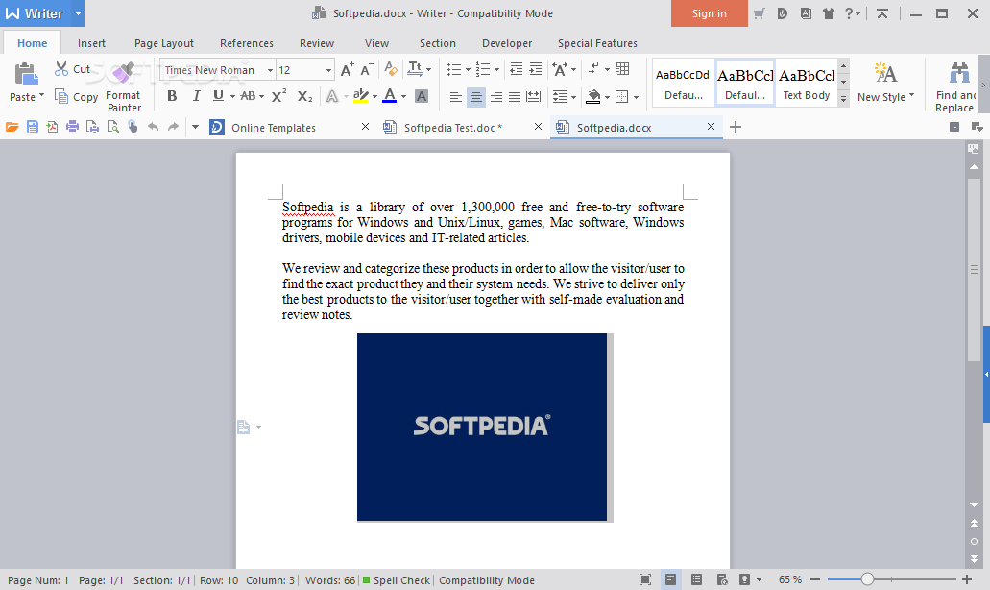990x590 pixels.
Task: Expand the New Style dropdown
Action: click(x=911, y=96)
